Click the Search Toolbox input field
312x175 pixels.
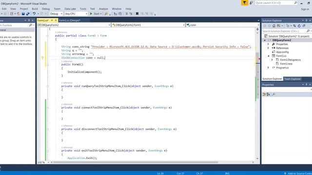14,25
